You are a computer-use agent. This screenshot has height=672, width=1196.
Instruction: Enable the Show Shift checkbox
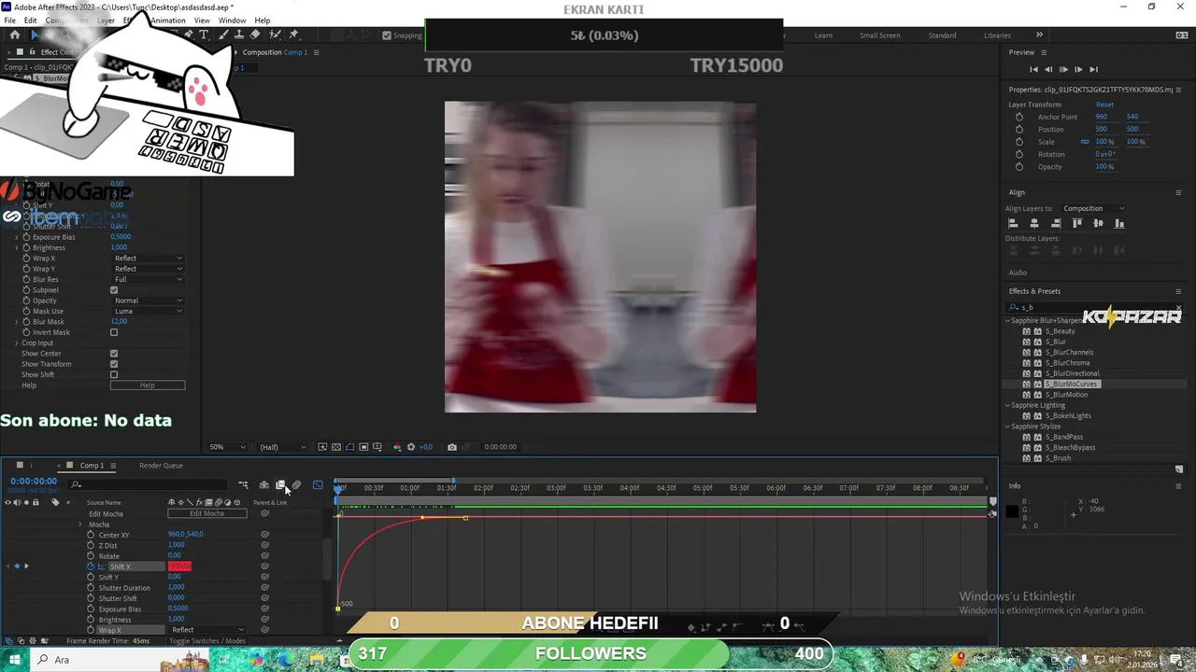tap(114, 374)
